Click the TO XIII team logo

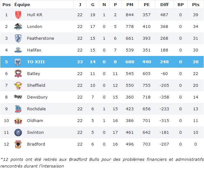pos(18,62)
